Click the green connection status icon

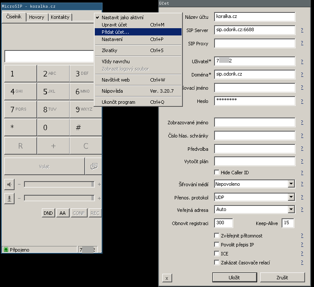click(6, 250)
